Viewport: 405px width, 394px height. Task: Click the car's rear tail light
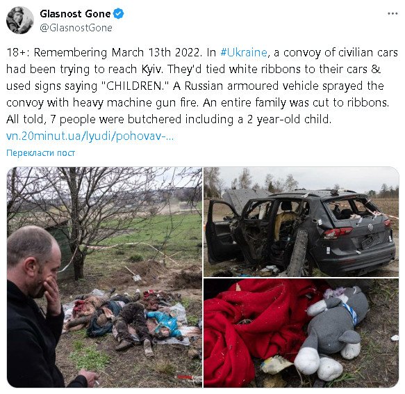pos(337,232)
